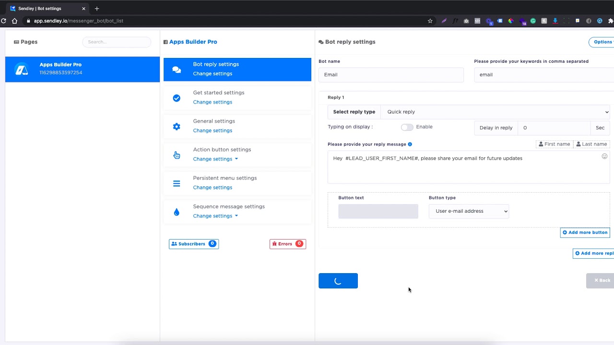Reload the page in the browser
Viewport: 614px width, 345px height.
click(x=4, y=21)
